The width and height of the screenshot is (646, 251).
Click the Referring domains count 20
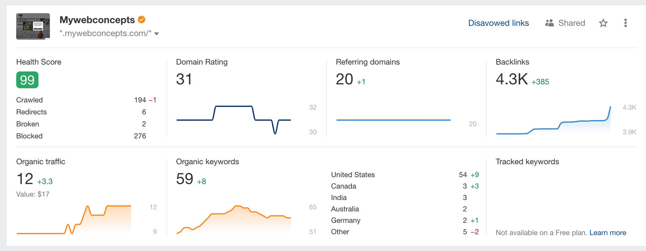pyautogui.click(x=344, y=79)
